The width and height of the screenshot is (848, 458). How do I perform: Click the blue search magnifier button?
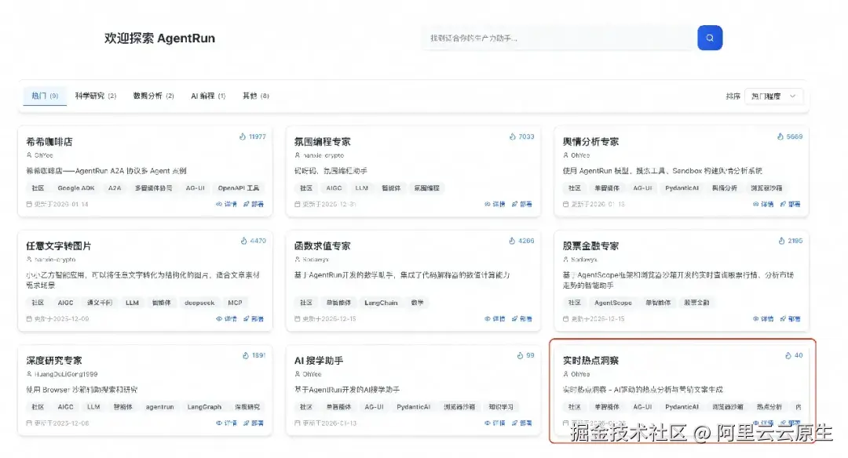coord(710,38)
